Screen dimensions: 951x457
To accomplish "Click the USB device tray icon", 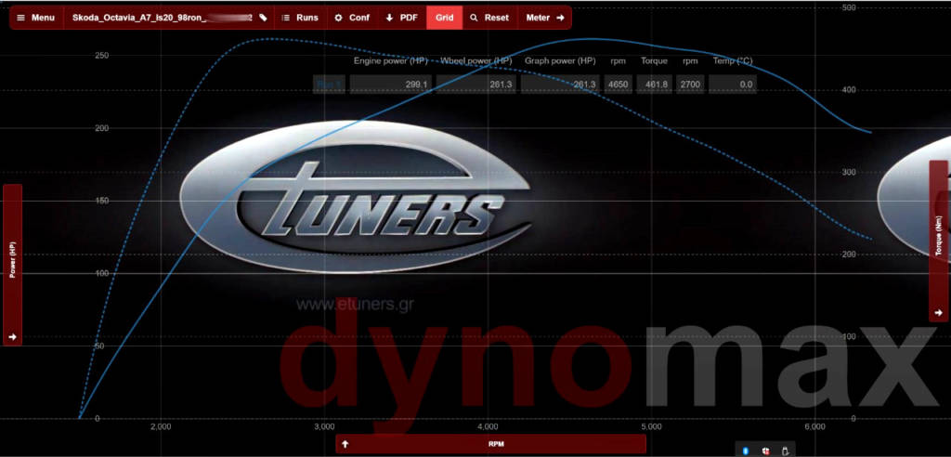I will tap(785, 450).
